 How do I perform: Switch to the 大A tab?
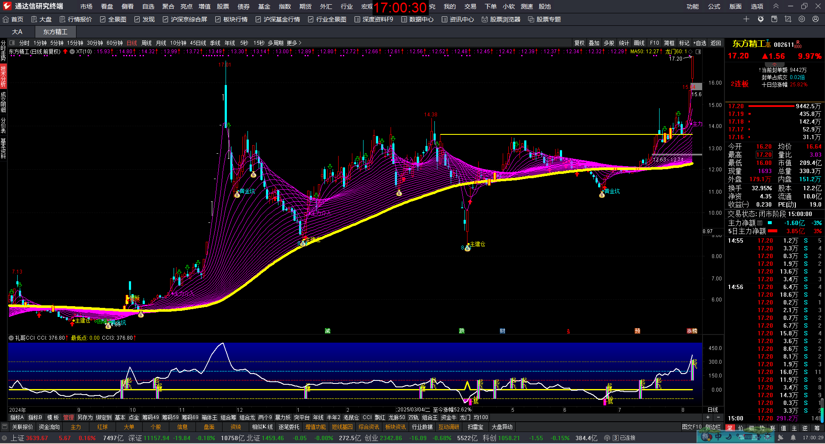[17, 32]
